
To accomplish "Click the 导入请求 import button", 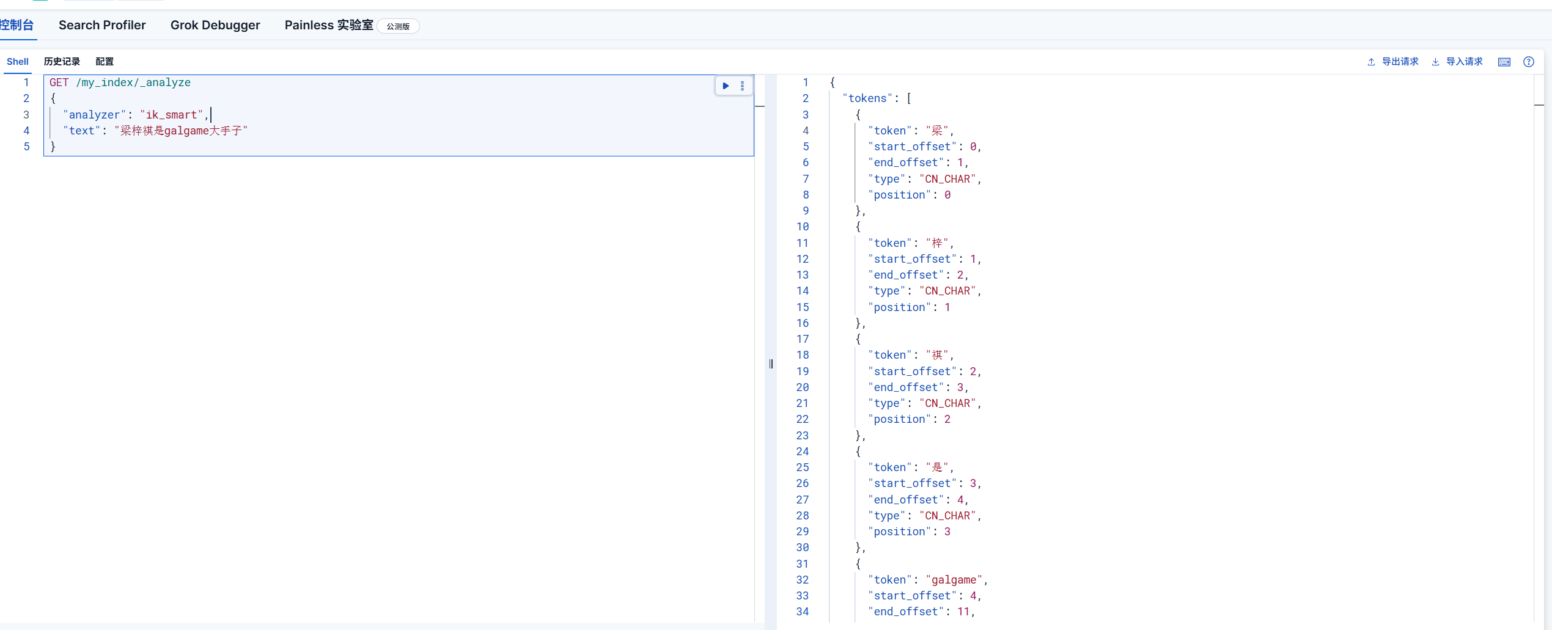I will (x=1457, y=62).
